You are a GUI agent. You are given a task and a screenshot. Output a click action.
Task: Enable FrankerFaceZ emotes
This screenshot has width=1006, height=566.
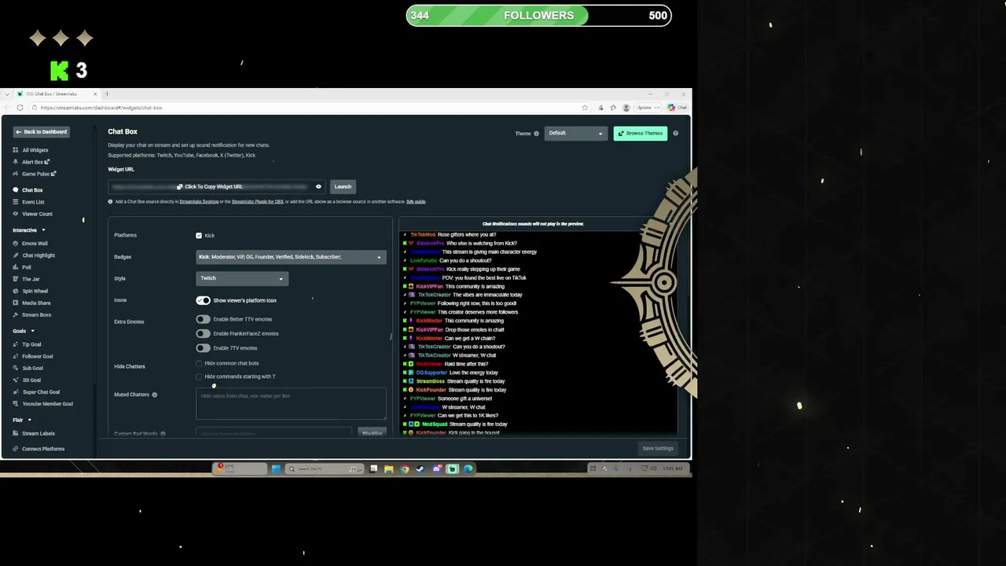point(203,333)
